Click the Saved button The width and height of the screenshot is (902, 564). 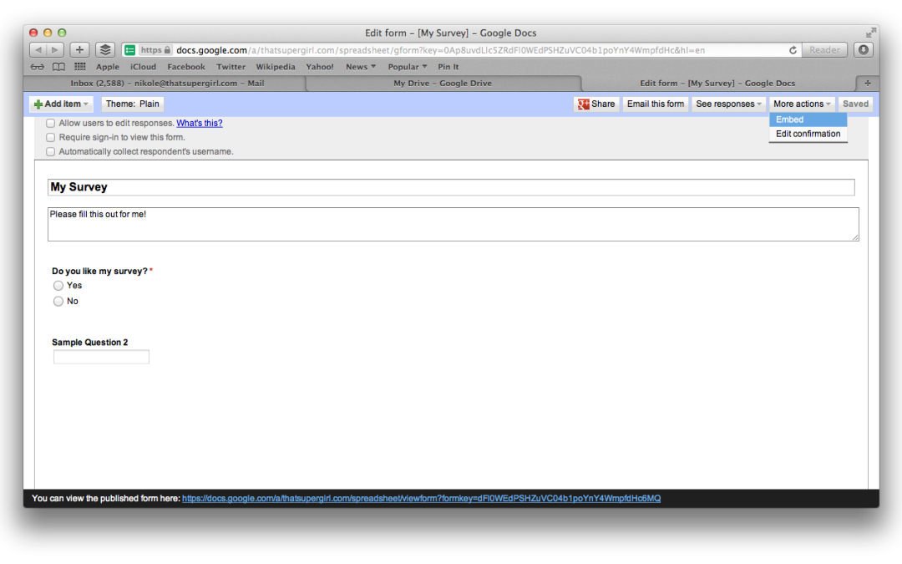click(855, 104)
